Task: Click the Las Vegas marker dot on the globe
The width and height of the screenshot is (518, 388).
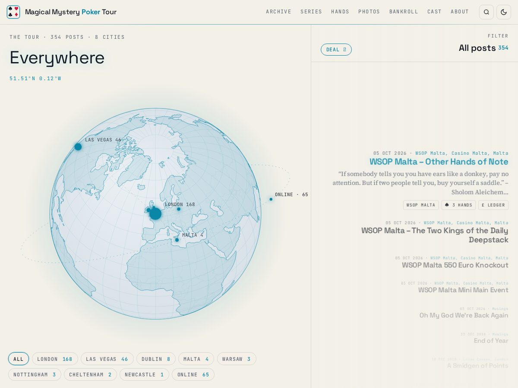Action: coord(78,147)
